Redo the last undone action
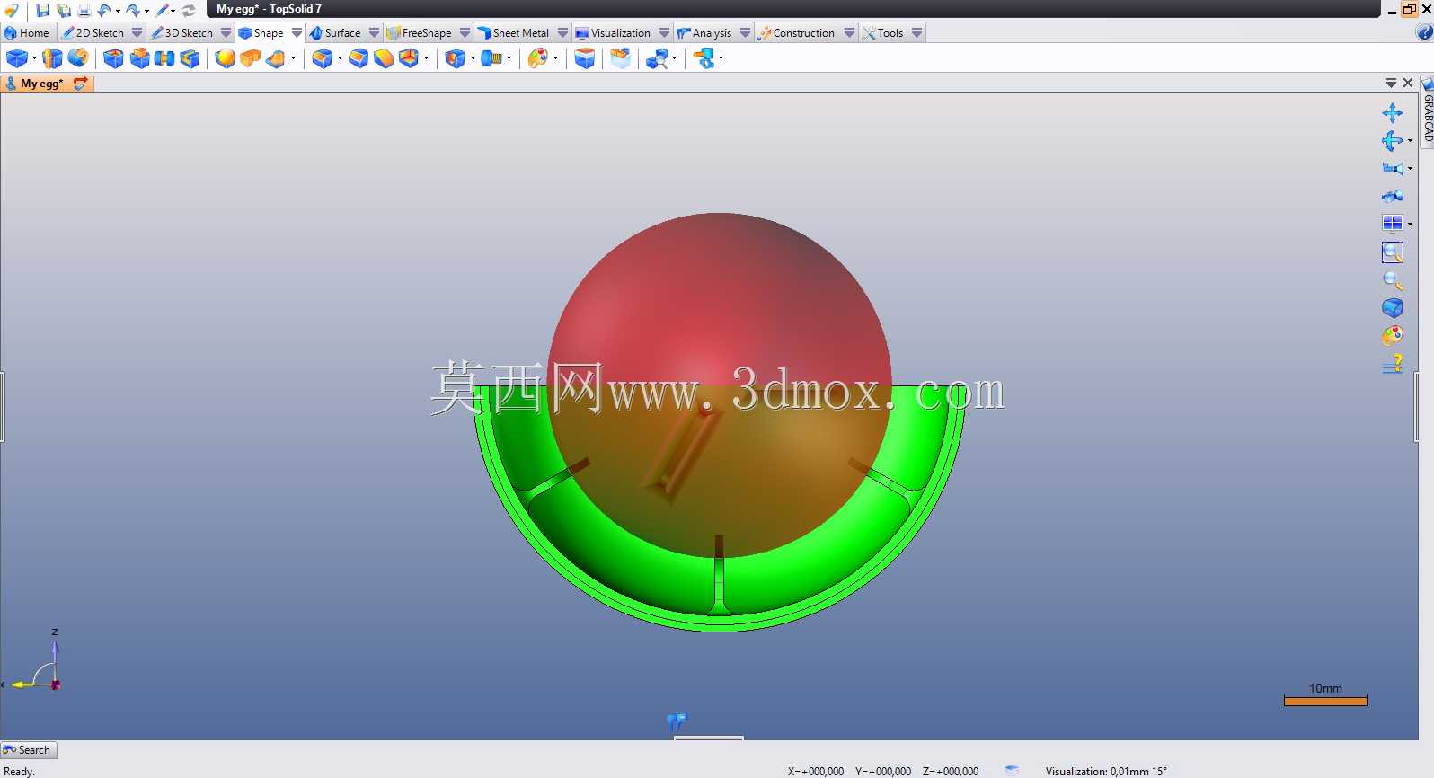Image resolution: width=1434 pixels, height=778 pixels. (x=133, y=11)
